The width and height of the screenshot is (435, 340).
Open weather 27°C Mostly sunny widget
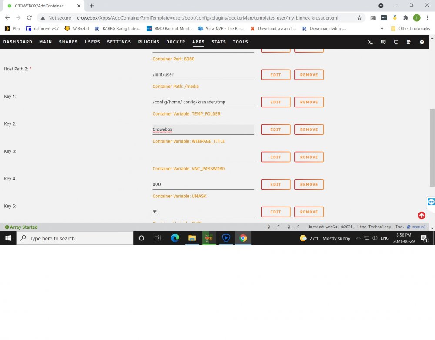325,238
